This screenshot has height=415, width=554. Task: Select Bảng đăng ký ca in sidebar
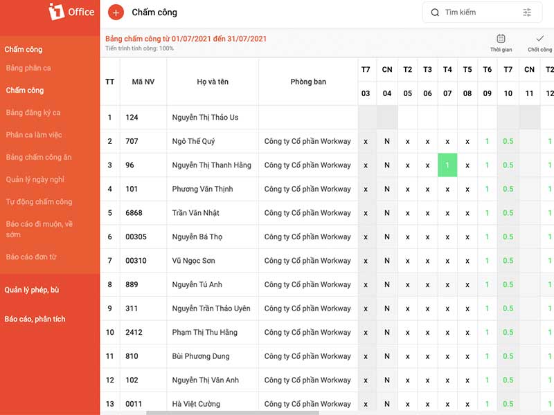[x=33, y=113]
